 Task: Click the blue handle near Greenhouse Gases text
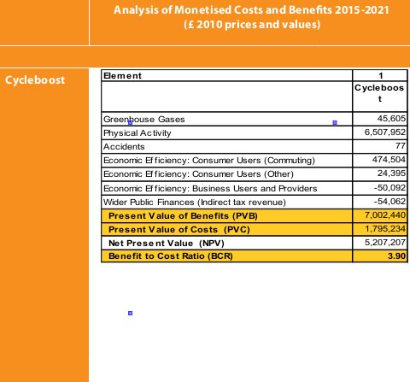[130, 123]
